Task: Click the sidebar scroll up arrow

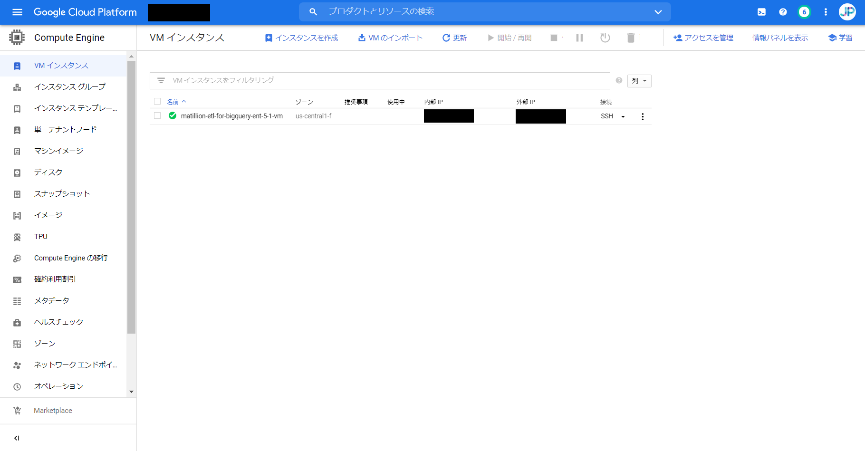Action: (x=132, y=57)
